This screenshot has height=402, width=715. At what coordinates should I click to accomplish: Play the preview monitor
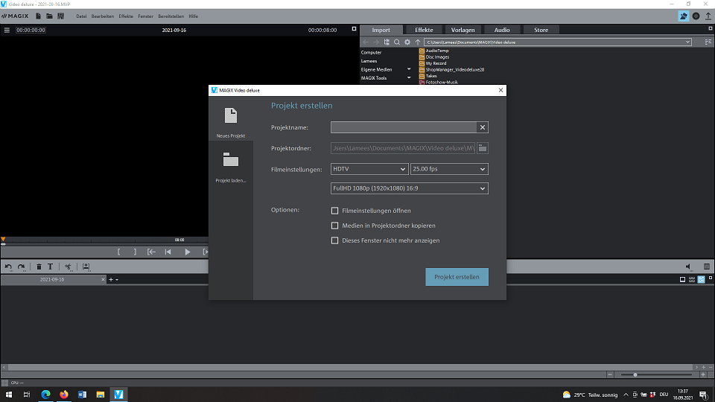[188, 252]
